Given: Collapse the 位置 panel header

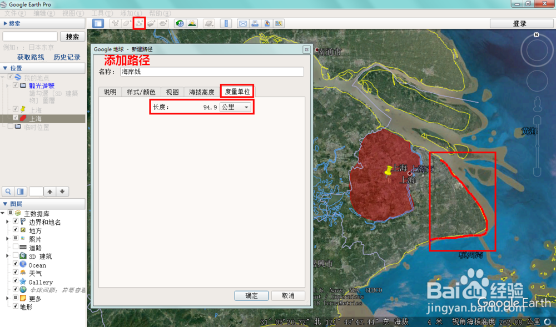Looking at the screenshot, I should [x=43, y=68].
